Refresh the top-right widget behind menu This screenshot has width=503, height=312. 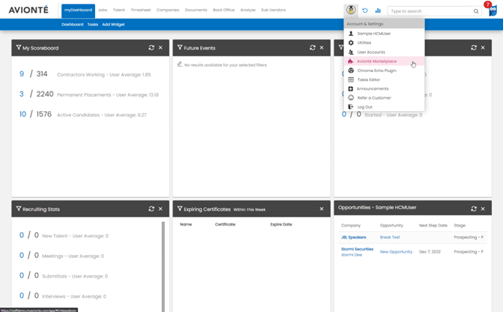(x=474, y=47)
